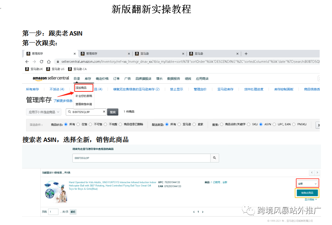Select the 不可售 product status radio
Image resolution: width=332 pixels, height=225 pixels.
point(90,124)
